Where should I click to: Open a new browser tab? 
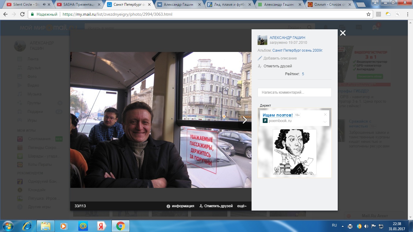[362, 5]
